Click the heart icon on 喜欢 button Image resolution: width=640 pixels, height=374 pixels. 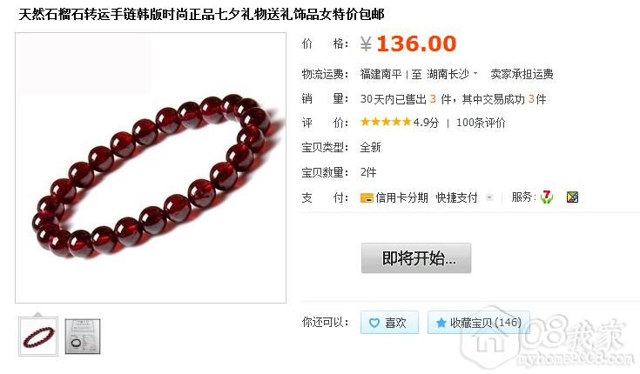click(x=374, y=323)
